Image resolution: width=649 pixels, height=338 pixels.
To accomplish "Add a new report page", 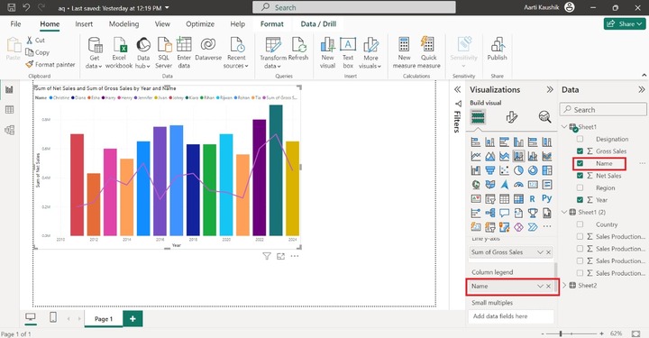I will (133, 318).
